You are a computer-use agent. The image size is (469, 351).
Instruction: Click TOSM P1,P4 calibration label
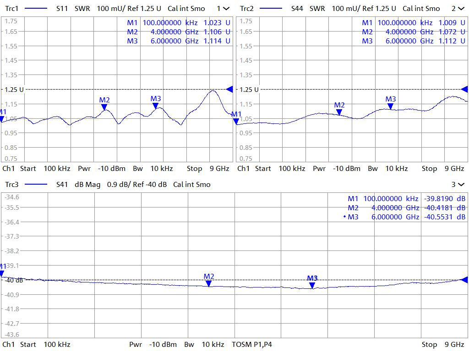(x=252, y=345)
